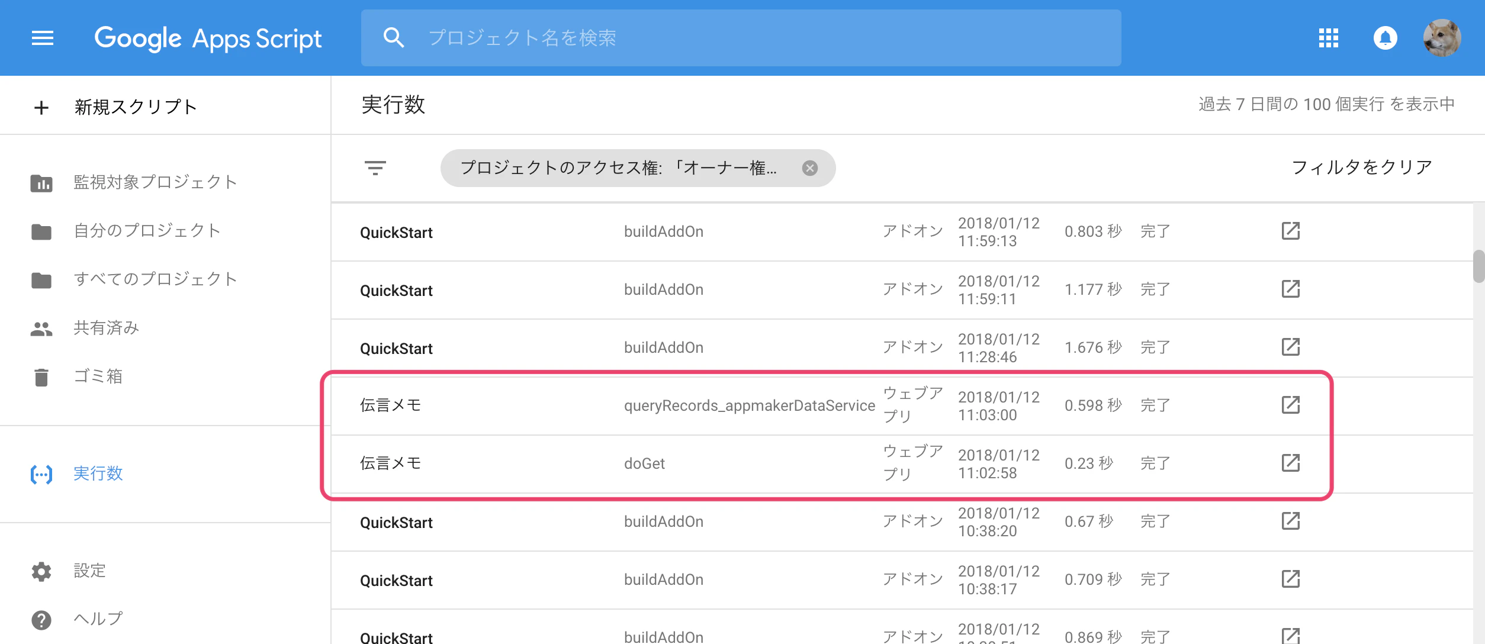Click the 2018/01/12 11:03:00 timestamp

pyautogui.click(x=999, y=406)
